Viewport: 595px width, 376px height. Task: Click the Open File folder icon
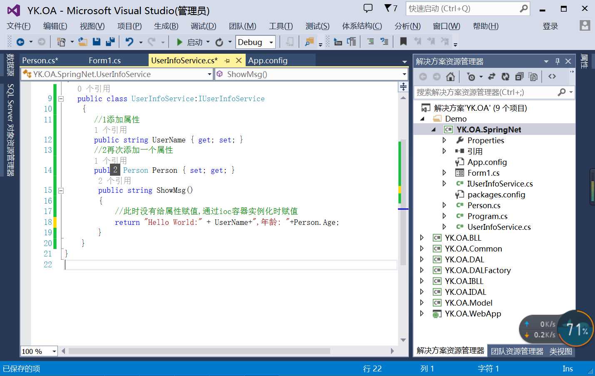83,42
